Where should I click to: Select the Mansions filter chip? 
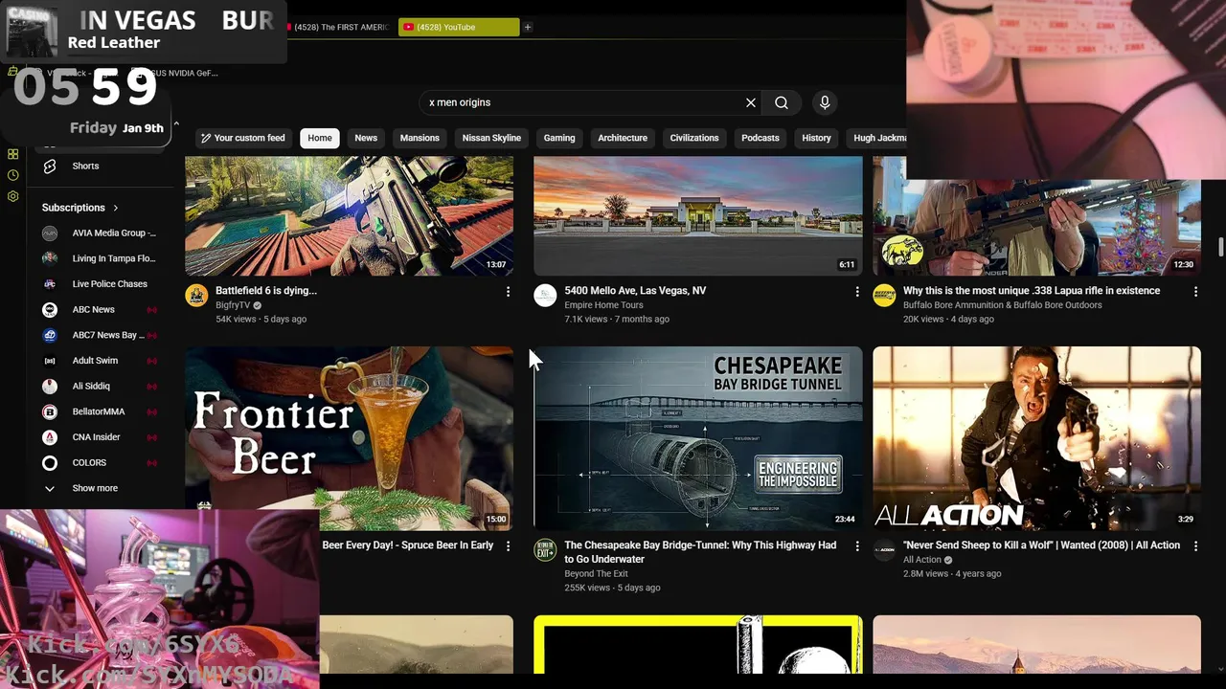[420, 138]
